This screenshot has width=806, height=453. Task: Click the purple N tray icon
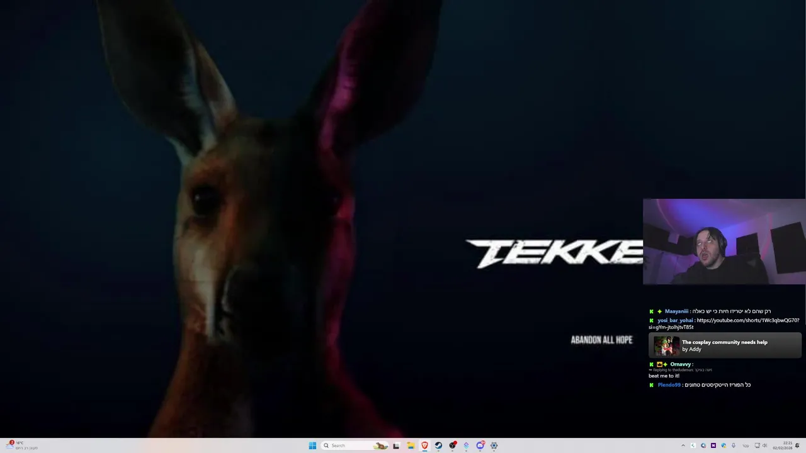point(713,445)
